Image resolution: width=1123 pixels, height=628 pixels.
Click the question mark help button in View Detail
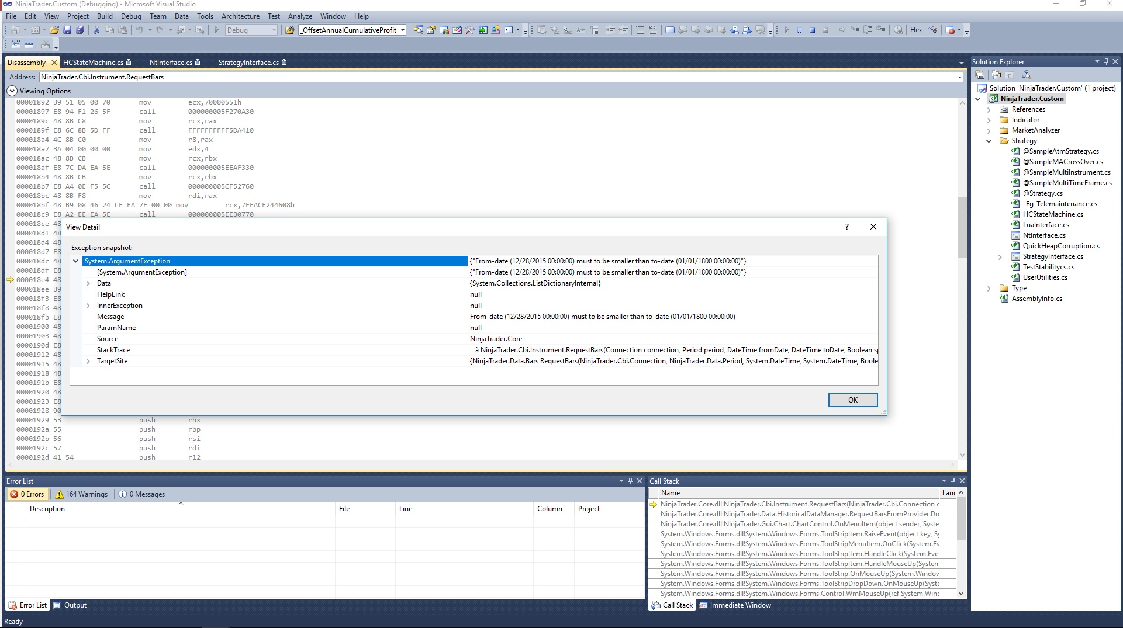click(847, 227)
